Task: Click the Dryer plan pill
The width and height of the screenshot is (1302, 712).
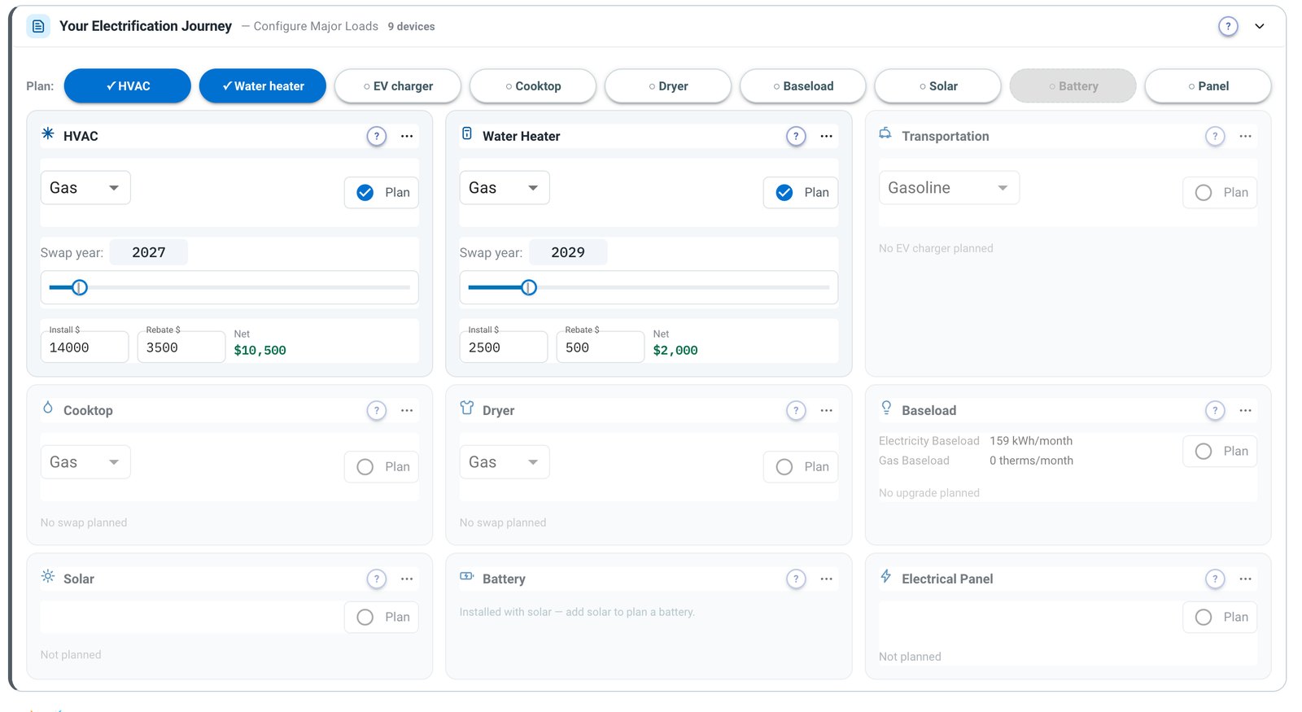Action: tap(668, 85)
